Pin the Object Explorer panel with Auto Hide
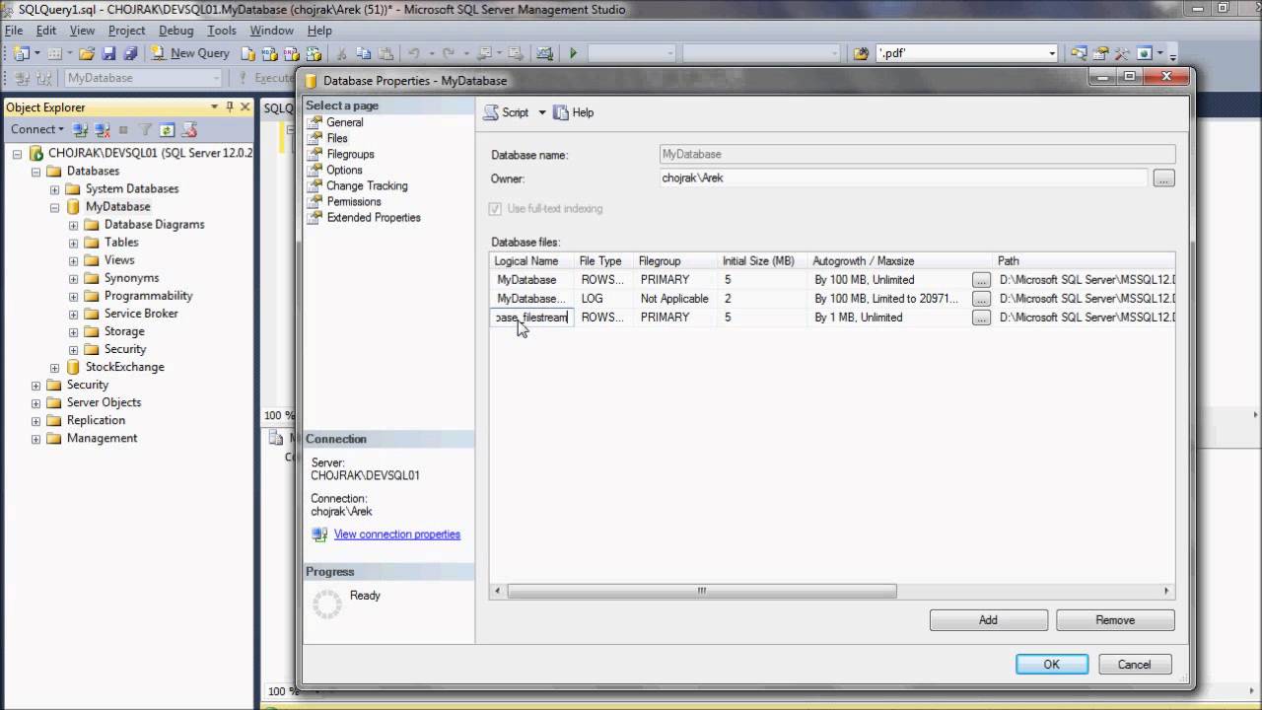The width and height of the screenshot is (1262, 710). coord(230,106)
